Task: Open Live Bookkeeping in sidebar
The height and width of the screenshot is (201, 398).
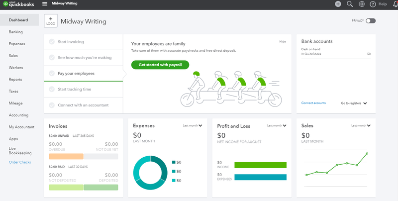Action: (20, 151)
